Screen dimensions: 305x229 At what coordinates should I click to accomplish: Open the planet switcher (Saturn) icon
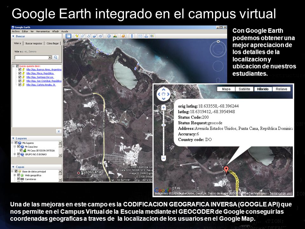[x=123, y=36]
